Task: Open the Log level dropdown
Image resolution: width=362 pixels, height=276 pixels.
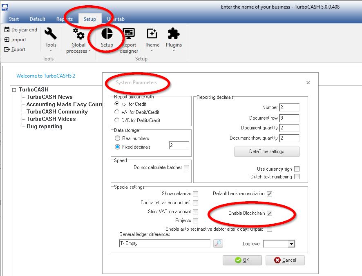Action: (291, 244)
